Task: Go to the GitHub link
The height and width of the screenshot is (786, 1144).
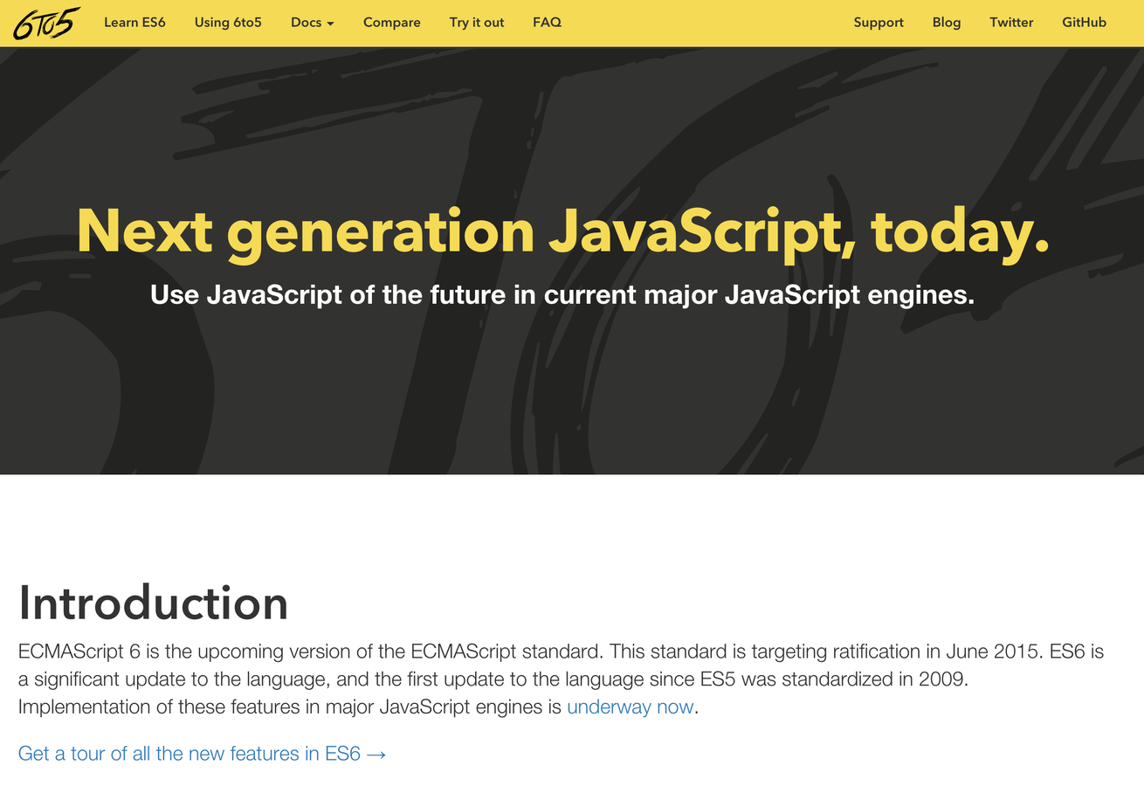Action: pos(1084,23)
